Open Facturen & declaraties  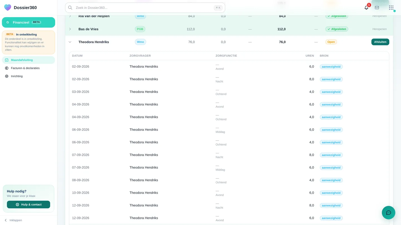[28, 68]
